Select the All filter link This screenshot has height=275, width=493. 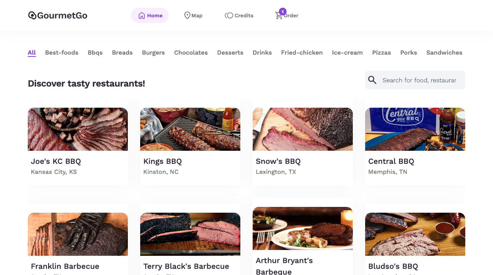(32, 53)
